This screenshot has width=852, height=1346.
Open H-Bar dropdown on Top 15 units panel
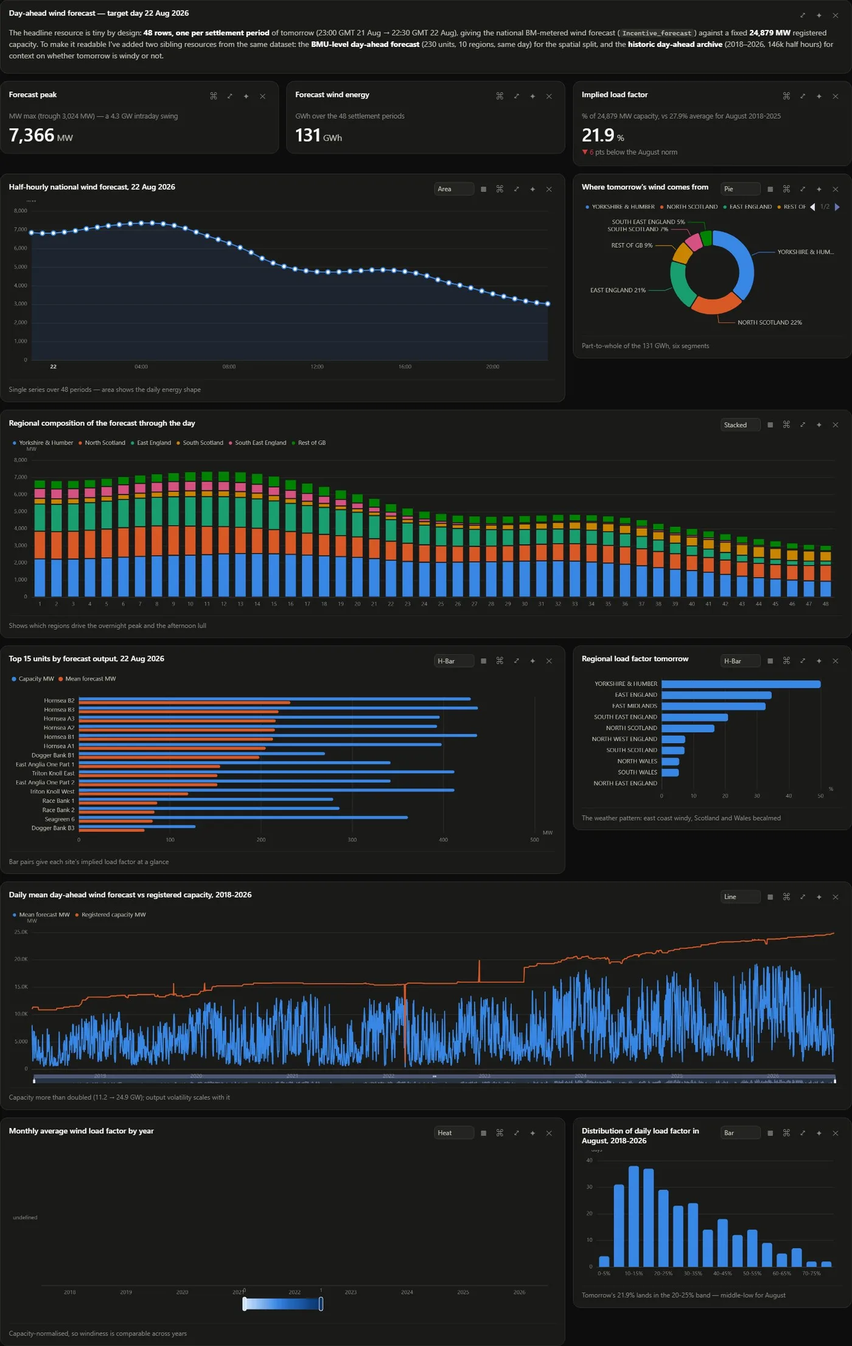[x=454, y=661]
